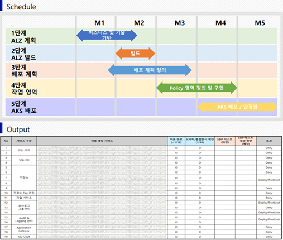Click the '(1/10)' column circle mark in row 19
The width and height of the screenshot is (283, 240).
[x=200, y=237]
